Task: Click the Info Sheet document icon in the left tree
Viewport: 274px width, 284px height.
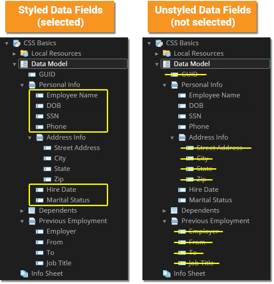Action: click(24, 274)
